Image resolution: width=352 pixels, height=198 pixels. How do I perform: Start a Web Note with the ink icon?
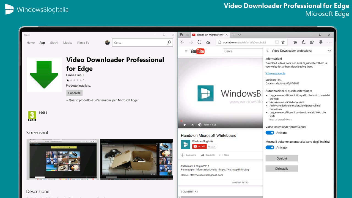pos(303,42)
